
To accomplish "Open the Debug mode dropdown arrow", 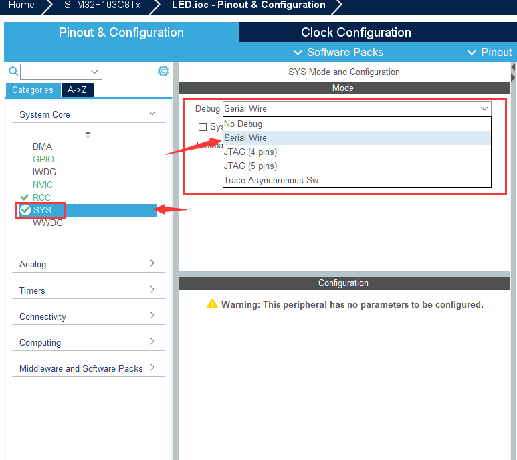I will (484, 108).
